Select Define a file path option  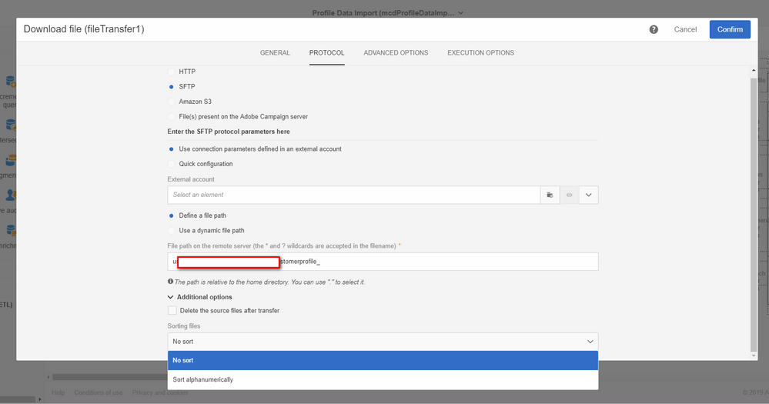[x=171, y=215]
